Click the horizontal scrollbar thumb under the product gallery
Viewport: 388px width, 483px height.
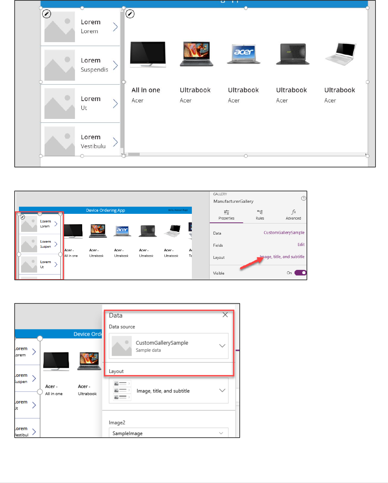coord(134,154)
